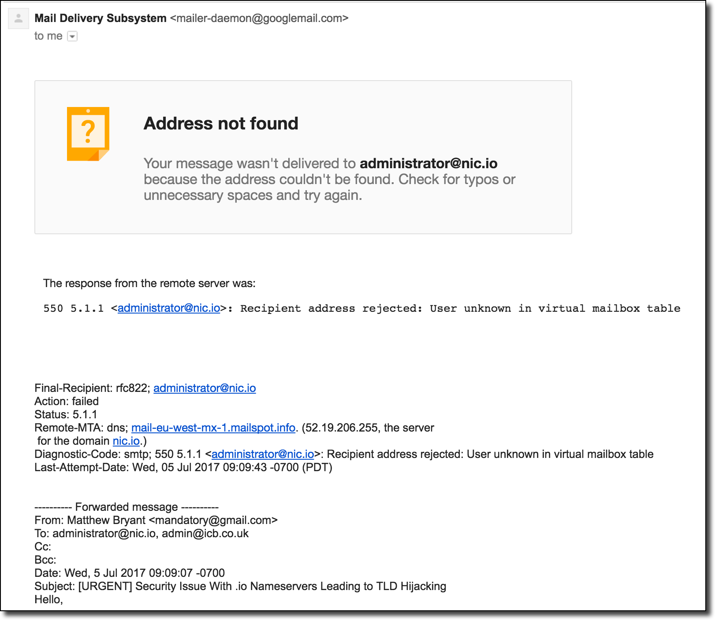The width and height of the screenshot is (715, 620).
Task: Click the To: recipients line in forwarded message
Action: tap(142, 533)
